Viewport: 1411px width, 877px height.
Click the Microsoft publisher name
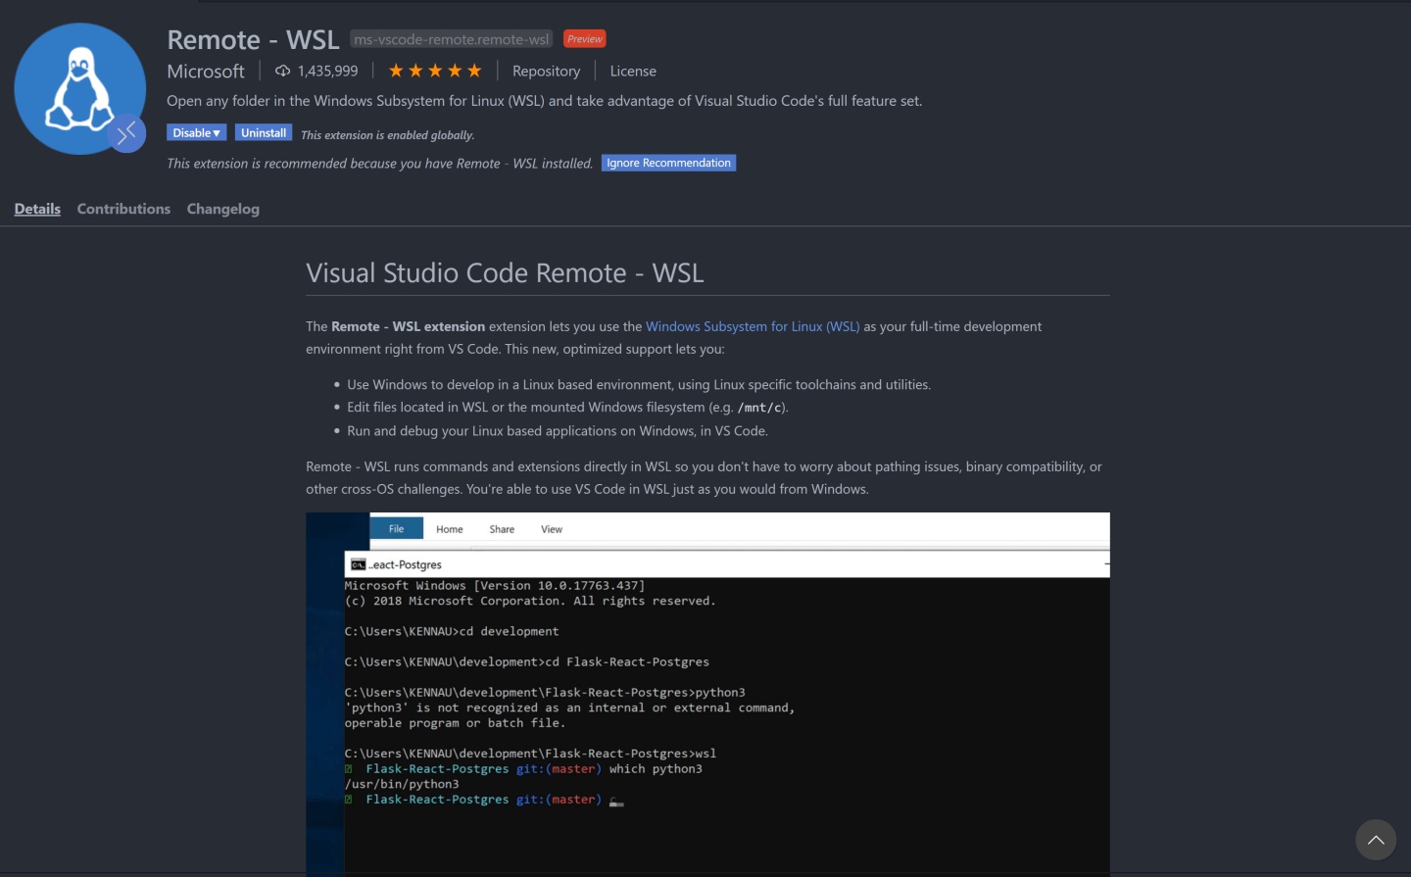[206, 72]
